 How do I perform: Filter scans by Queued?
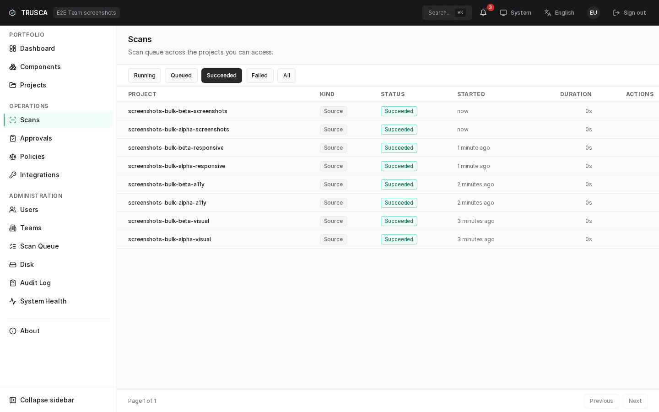(181, 76)
